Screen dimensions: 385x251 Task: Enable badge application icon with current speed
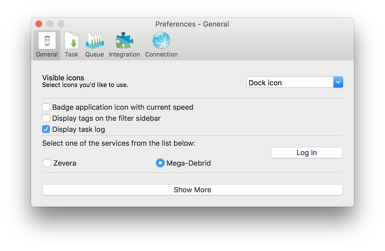pyautogui.click(x=46, y=107)
